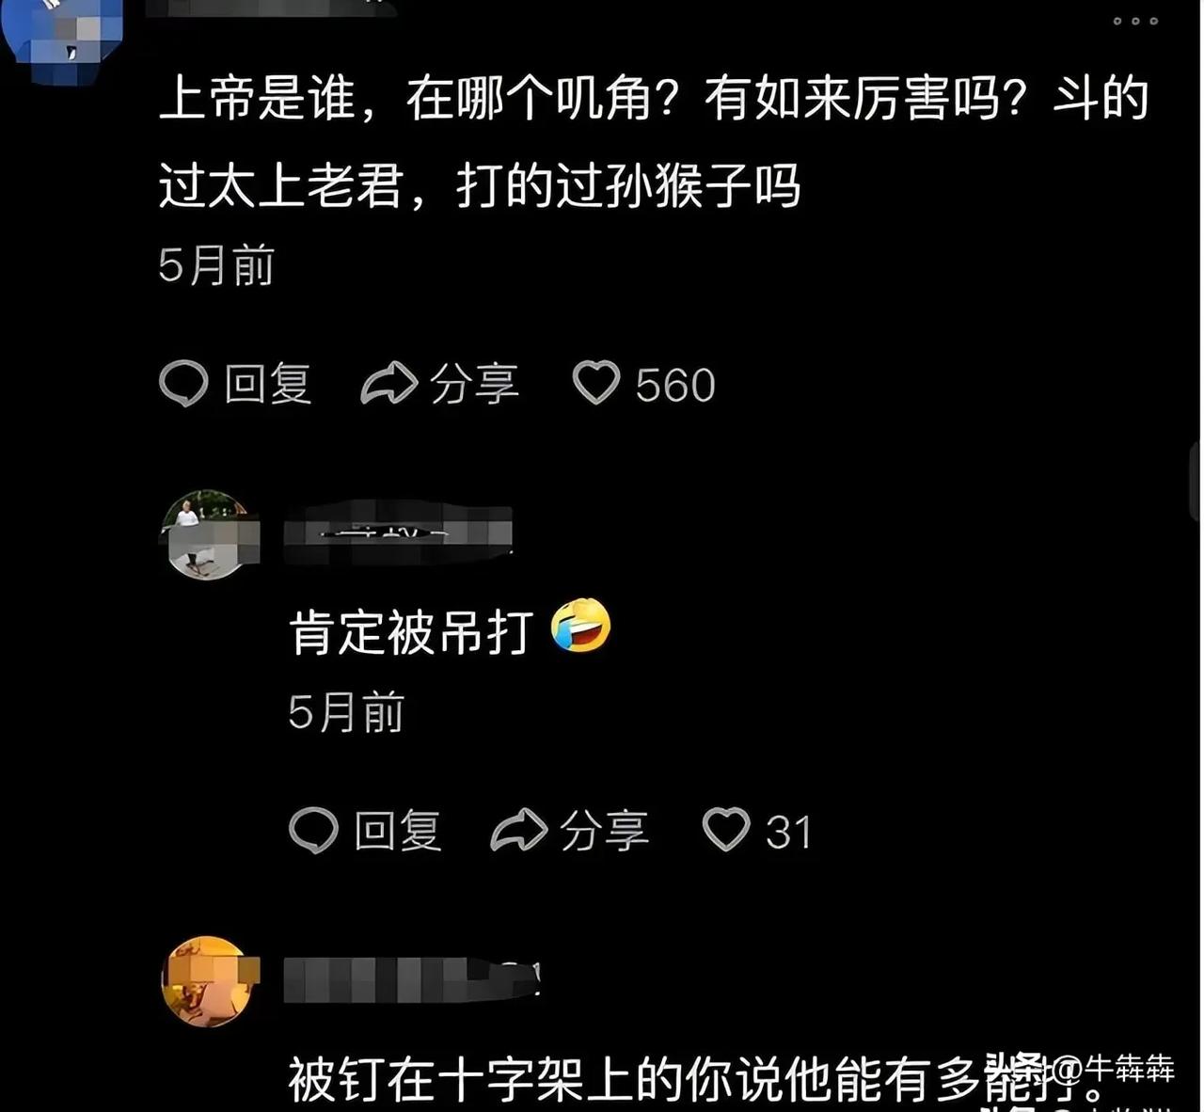
Task: Tap the laughing-crying emoji in reply
Action: pos(580,626)
